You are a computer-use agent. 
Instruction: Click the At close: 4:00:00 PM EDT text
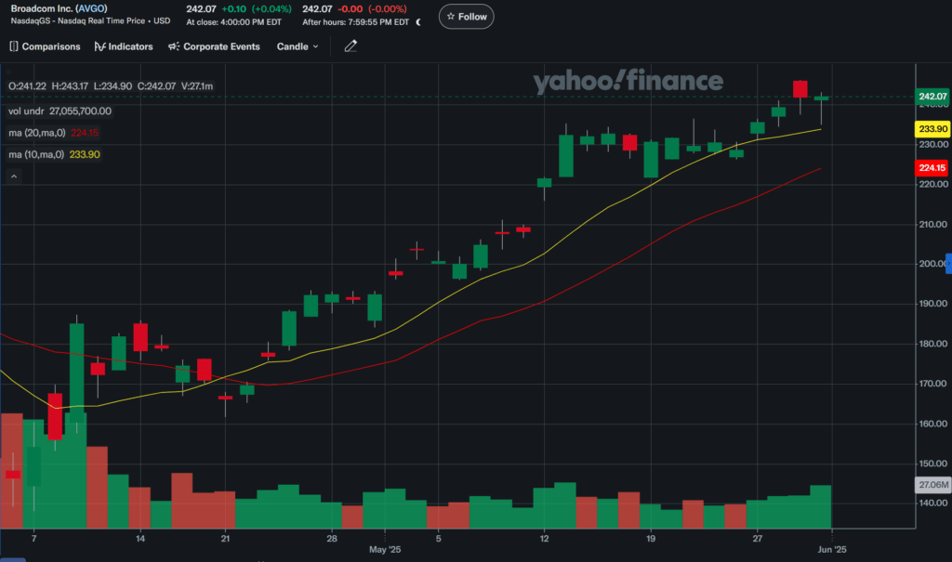click(x=233, y=22)
